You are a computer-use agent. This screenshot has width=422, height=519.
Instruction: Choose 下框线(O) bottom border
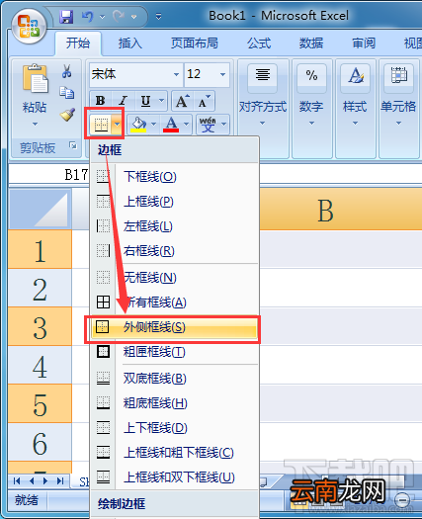click(x=174, y=176)
